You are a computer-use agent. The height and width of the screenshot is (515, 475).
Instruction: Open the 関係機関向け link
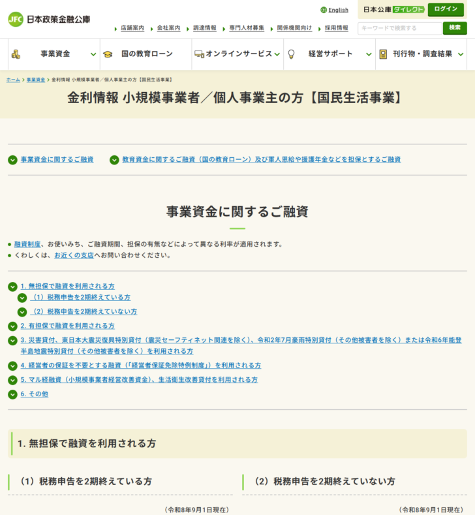[x=294, y=28]
